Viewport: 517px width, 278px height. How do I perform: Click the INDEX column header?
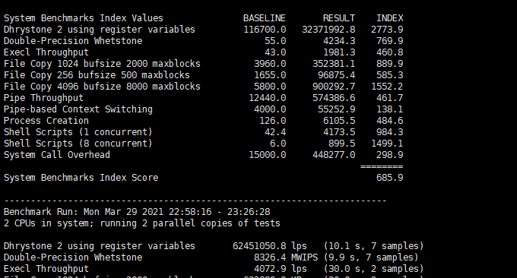[x=390, y=18]
